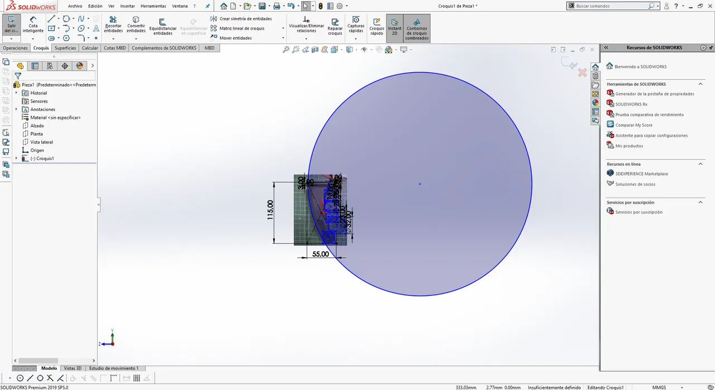The width and height of the screenshot is (715, 390).
Task: Open Cota inteligente dropdown arrow
Action: point(33,39)
